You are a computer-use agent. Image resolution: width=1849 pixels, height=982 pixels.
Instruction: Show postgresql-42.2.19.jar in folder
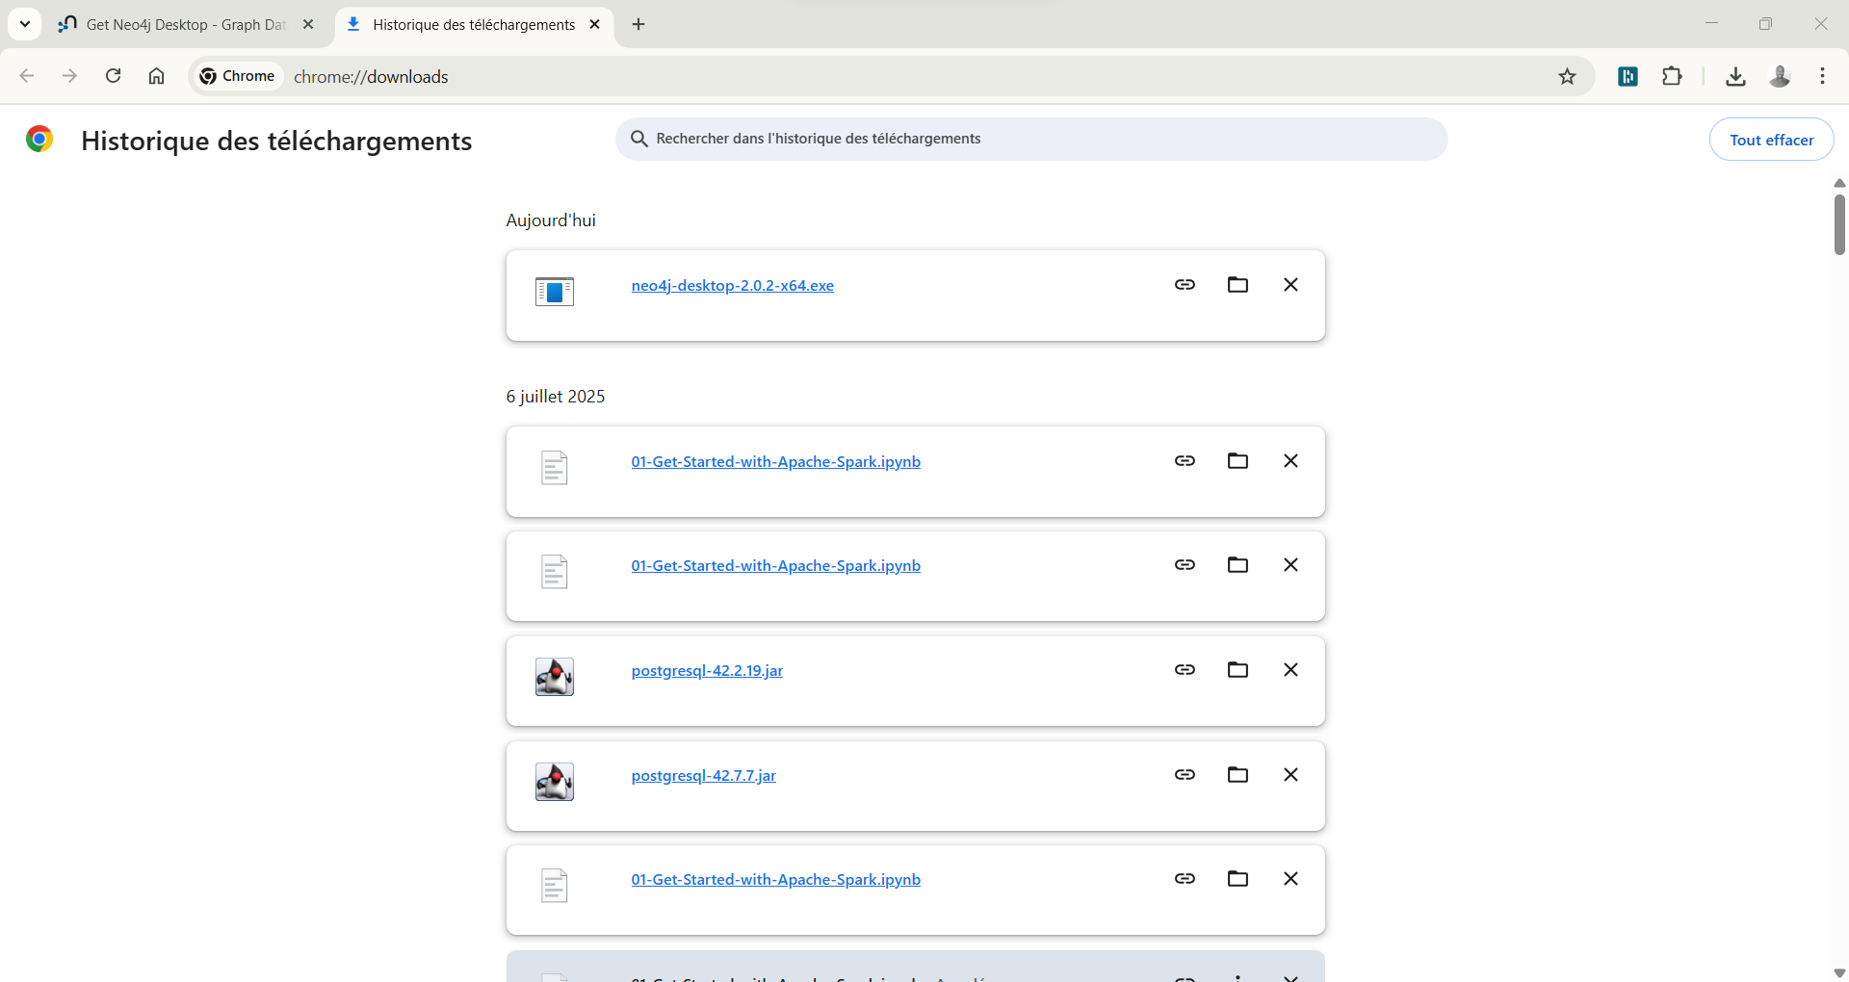[x=1237, y=669]
